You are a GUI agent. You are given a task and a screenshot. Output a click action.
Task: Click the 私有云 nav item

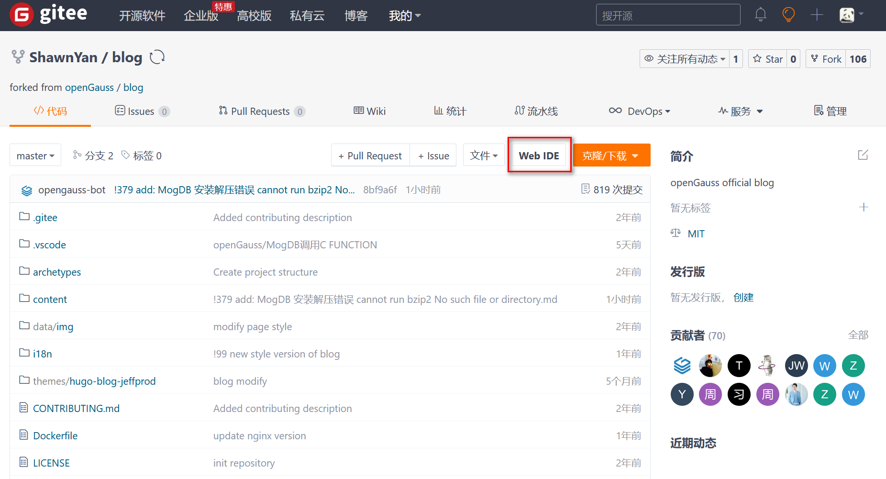click(x=307, y=16)
